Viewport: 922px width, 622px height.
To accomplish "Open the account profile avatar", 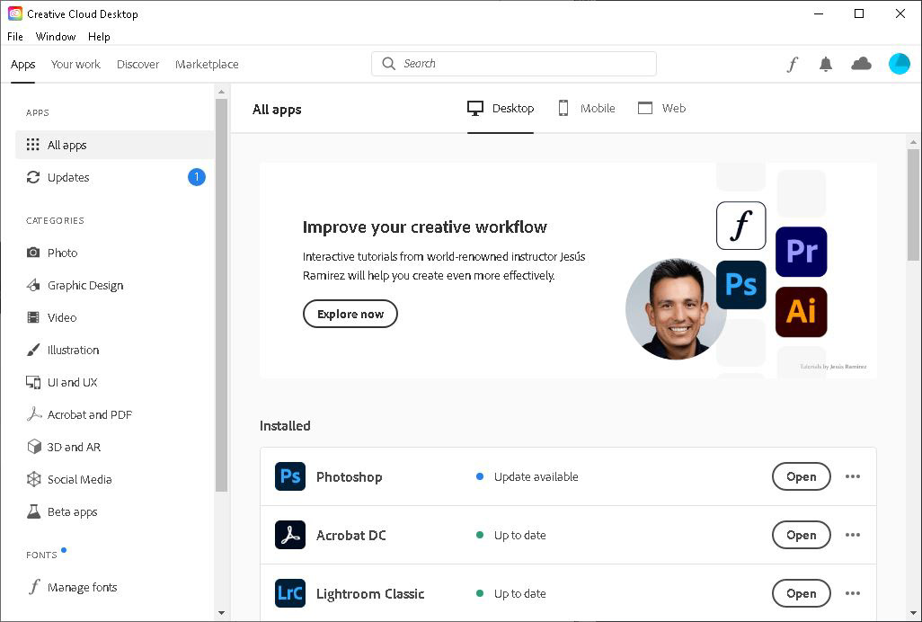I will tap(899, 64).
